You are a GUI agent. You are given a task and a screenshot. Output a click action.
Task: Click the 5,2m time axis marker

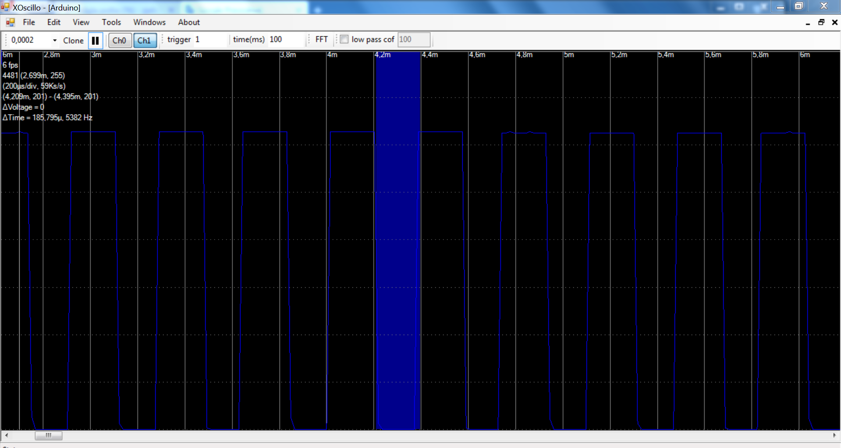tap(619, 55)
